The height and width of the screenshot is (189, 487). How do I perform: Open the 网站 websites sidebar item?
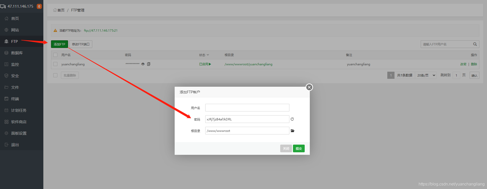click(22, 30)
